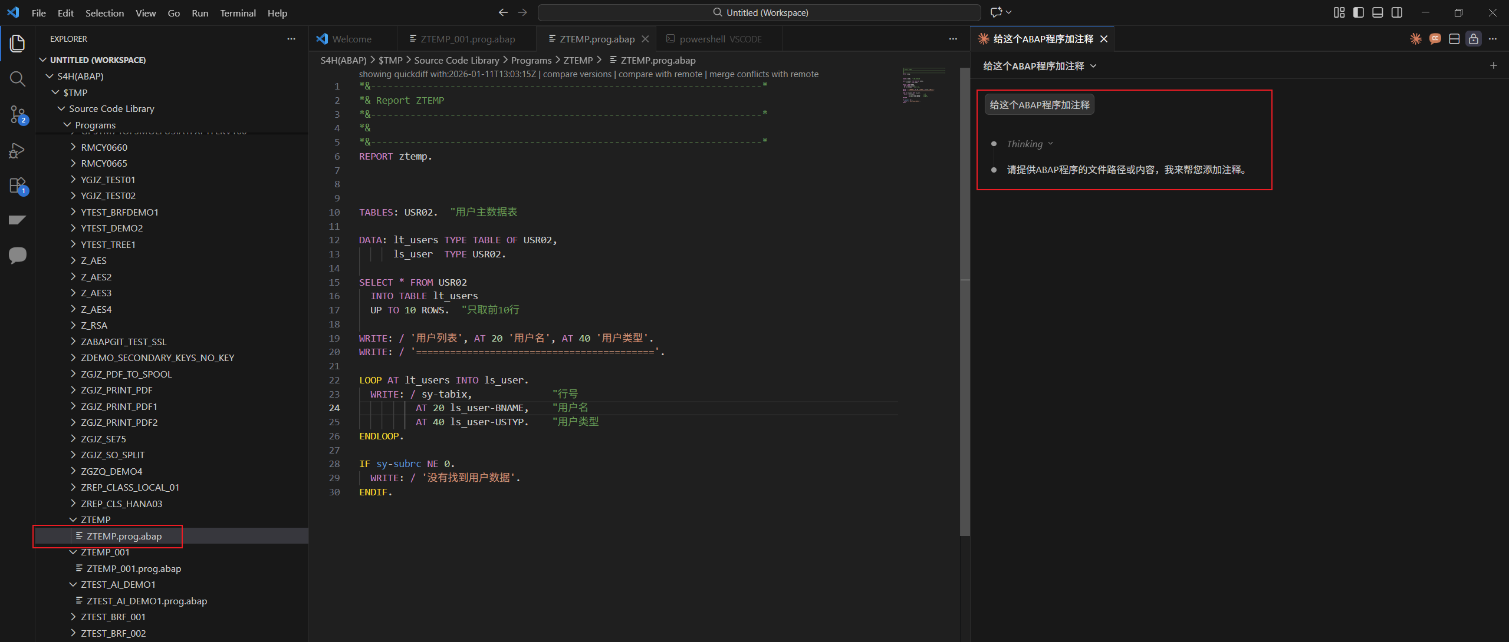The height and width of the screenshot is (642, 1509).
Task: Toggle primary side bar visibility in title bar
Action: [1359, 12]
